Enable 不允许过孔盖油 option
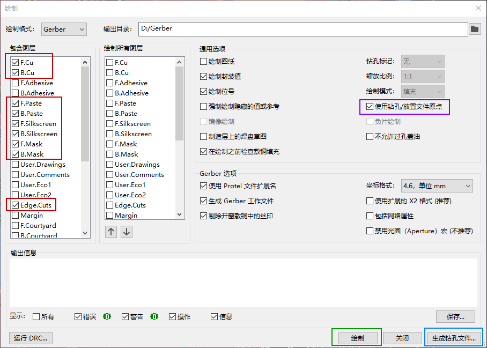487x348 pixels. click(x=370, y=137)
